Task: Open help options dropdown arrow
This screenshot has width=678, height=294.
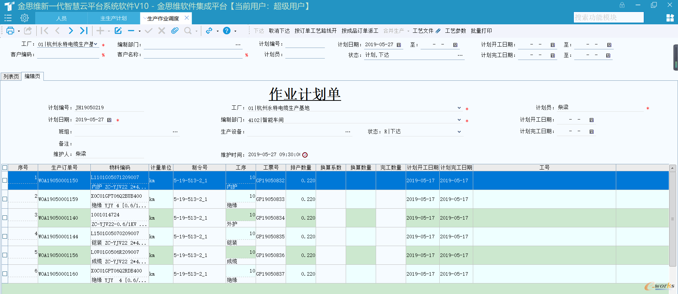Action: pyautogui.click(x=235, y=31)
